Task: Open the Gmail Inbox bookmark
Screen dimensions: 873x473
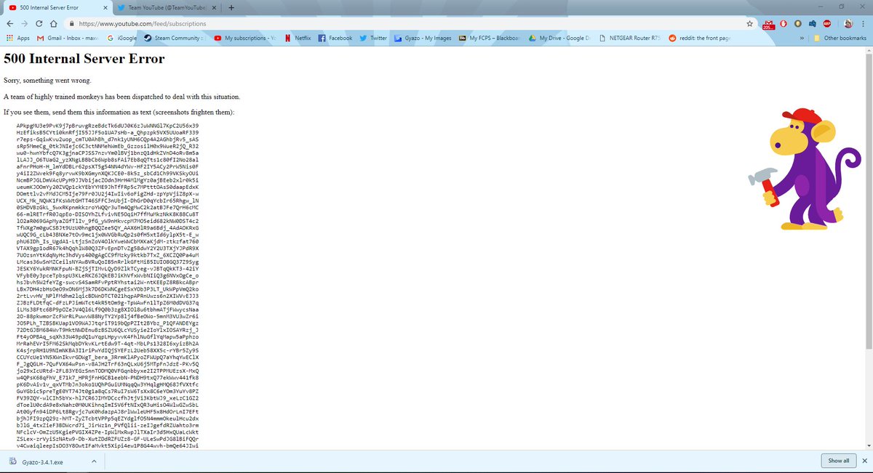Action: 66,38
